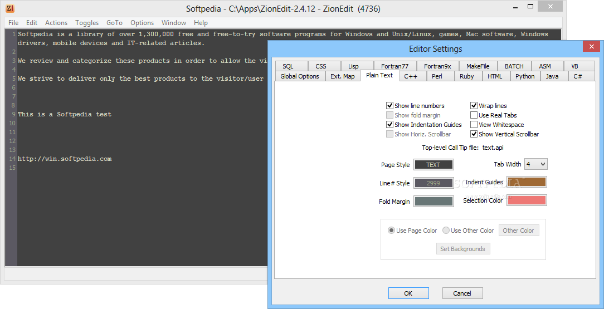Click the Editor Settings dialog title bar
The image size is (604, 309).
tap(435, 49)
